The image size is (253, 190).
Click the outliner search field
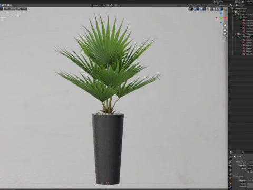pos(248,5)
